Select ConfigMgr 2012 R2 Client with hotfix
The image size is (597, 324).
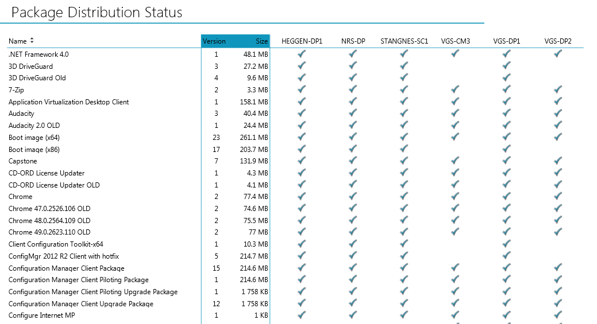64,256
